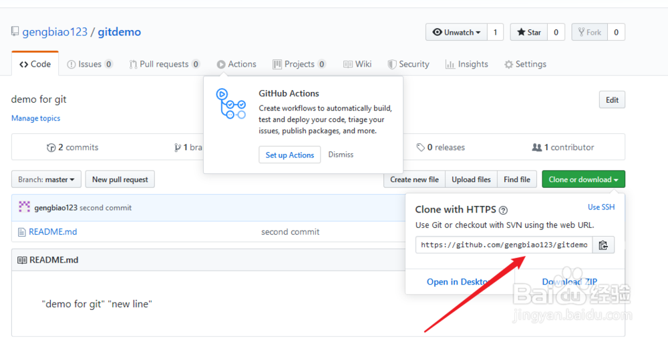Open README.md file link

(53, 232)
